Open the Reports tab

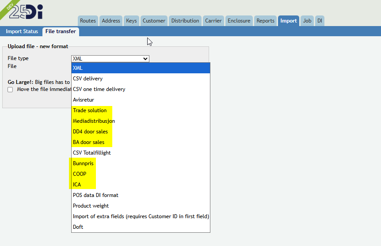pyautogui.click(x=265, y=21)
